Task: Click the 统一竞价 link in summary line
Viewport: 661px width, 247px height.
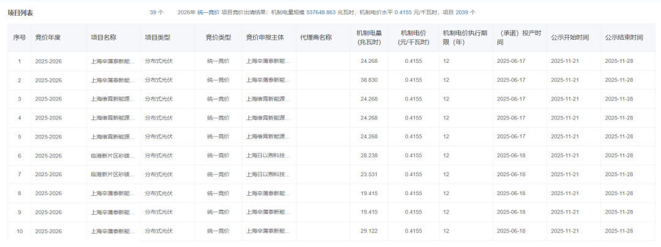Action: point(208,12)
